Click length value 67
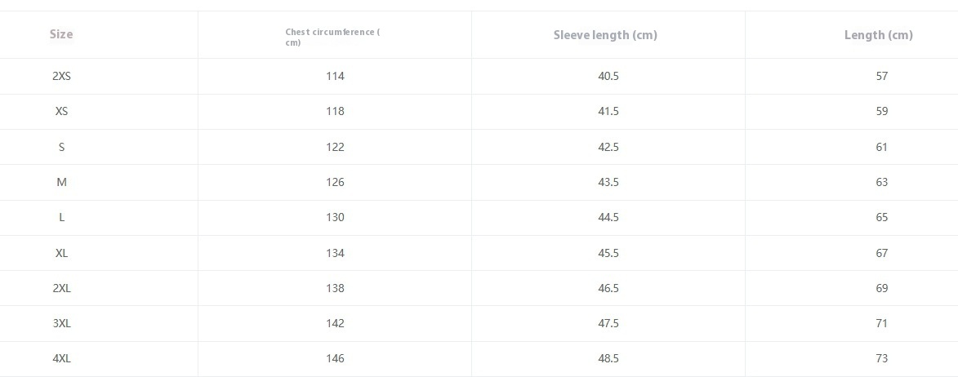Viewport: 958px width, 377px height. coord(882,253)
